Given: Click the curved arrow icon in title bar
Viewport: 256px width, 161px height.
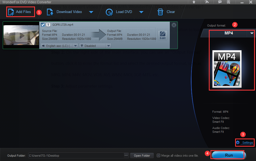Looking at the screenshot, I should (207, 2).
